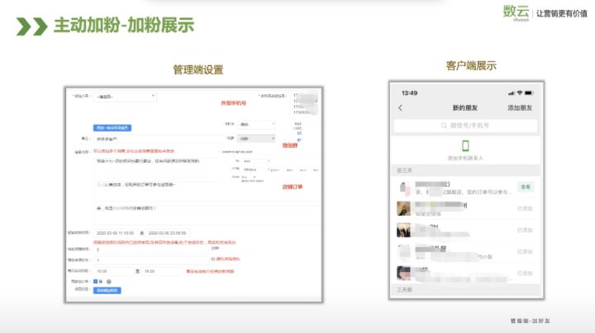
Task: Tap the 添加手机联系人 label
Action: point(465,158)
